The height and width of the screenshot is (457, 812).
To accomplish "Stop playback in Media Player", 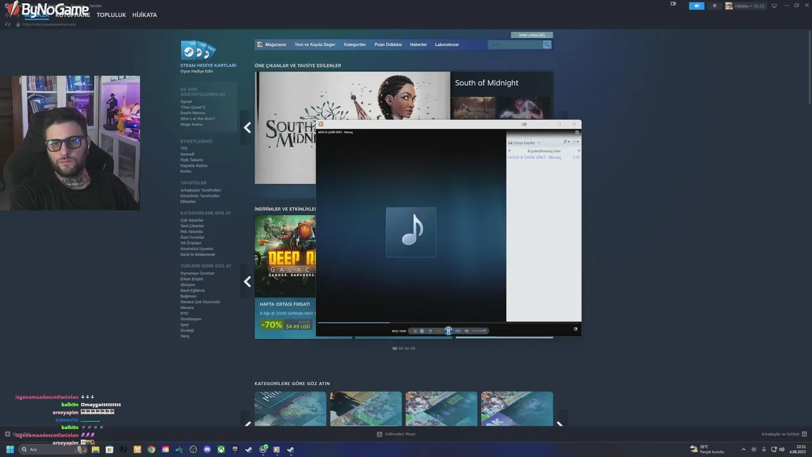I will pyautogui.click(x=430, y=331).
